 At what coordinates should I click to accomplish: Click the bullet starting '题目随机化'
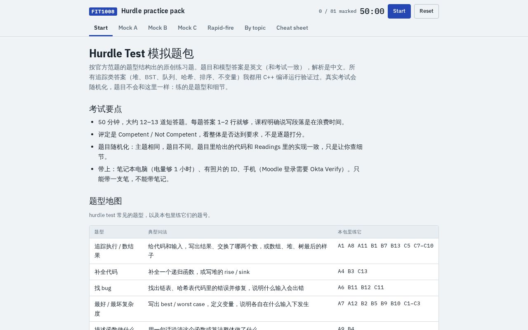(231, 152)
